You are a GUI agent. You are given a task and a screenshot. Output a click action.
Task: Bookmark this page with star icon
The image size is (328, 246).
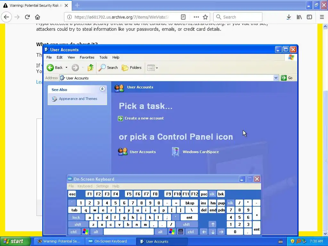click(205, 17)
